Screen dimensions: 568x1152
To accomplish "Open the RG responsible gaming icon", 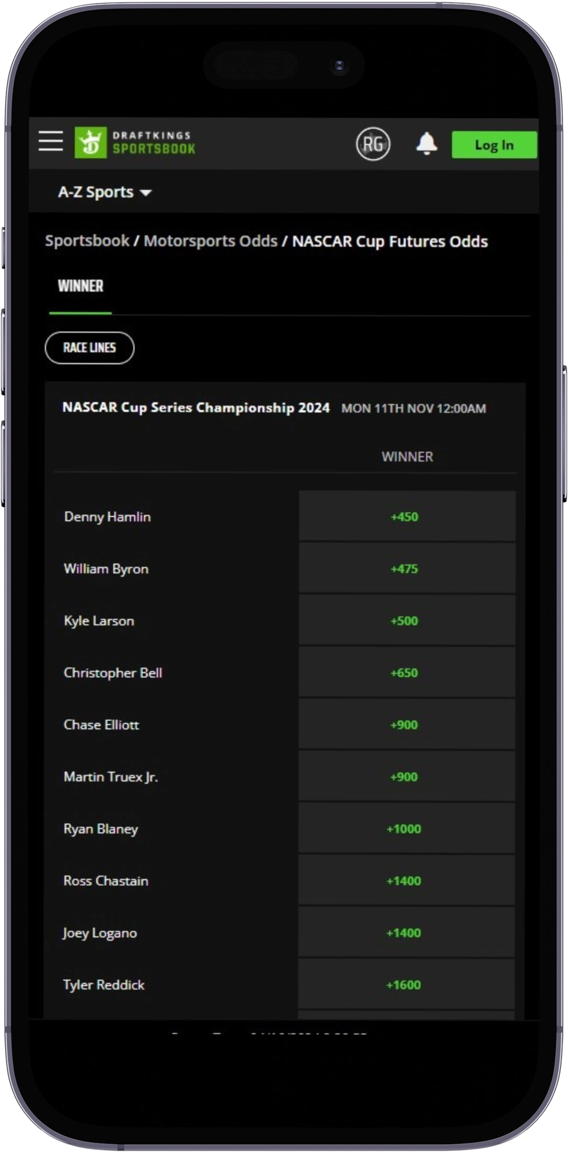I will [373, 144].
